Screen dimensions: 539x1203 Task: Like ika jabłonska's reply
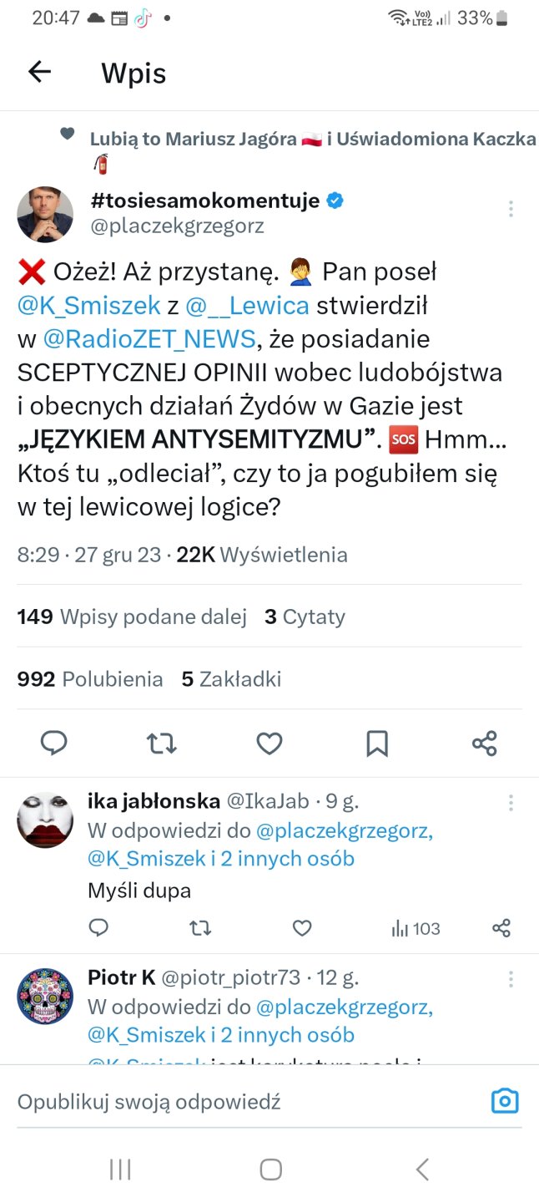302,928
